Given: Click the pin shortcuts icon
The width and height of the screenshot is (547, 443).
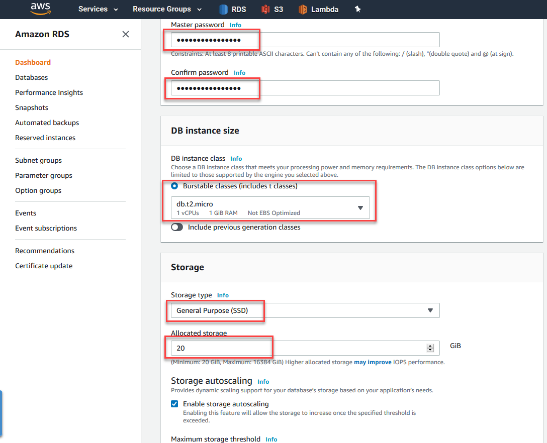Looking at the screenshot, I should (x=357, y=9).
